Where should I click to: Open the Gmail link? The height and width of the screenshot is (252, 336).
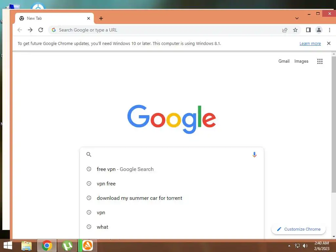pos(284,61)
